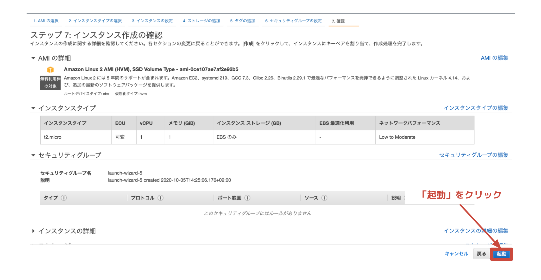Viewport: 541px width, 280px height.
Task: Collapse the セキュリティグループ section
Action: click(33, 155)
